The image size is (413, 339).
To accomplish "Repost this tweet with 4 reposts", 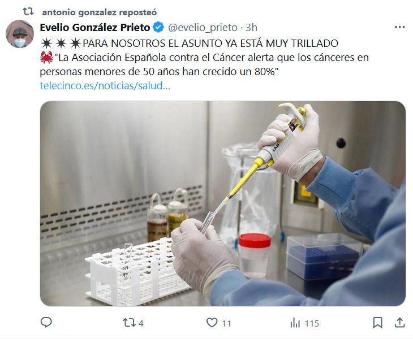I will 134,323.
